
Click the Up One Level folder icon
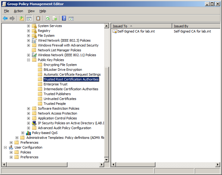coord(22,18)
